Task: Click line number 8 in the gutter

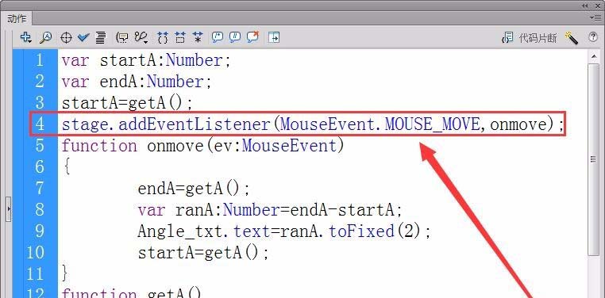Action: 40,210
